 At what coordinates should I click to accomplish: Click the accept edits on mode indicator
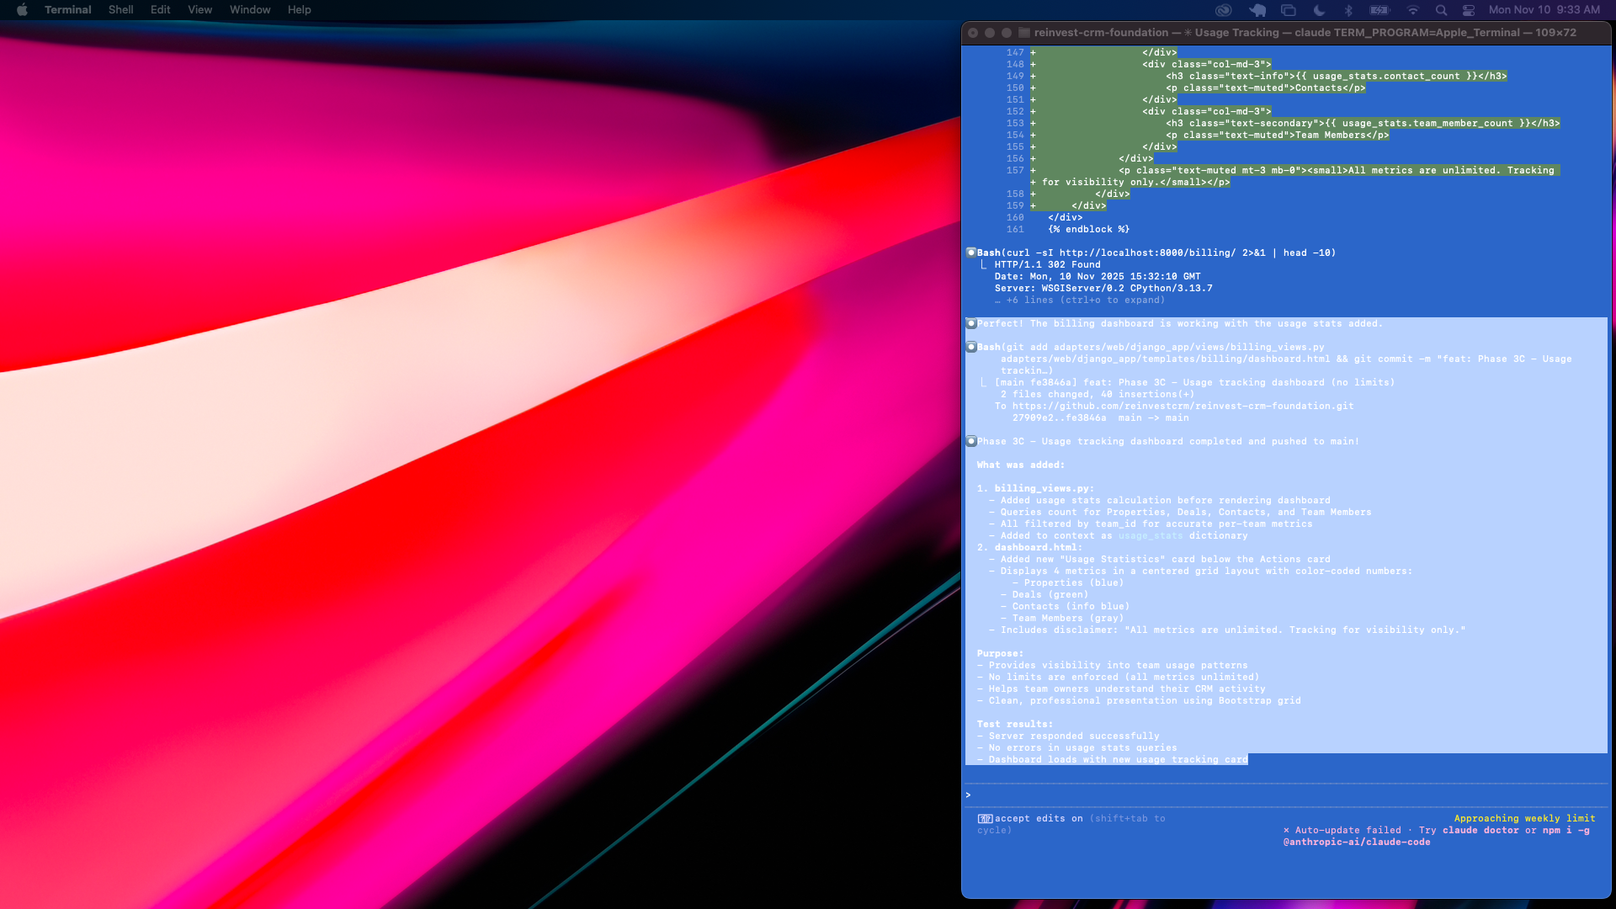click(1038, 818)
